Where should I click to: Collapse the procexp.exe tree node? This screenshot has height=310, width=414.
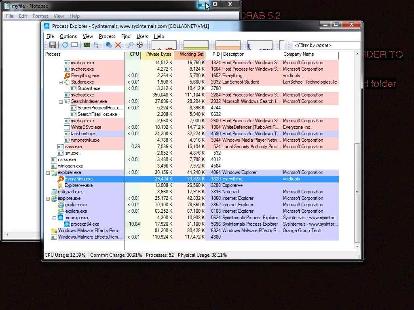(54, 218)
